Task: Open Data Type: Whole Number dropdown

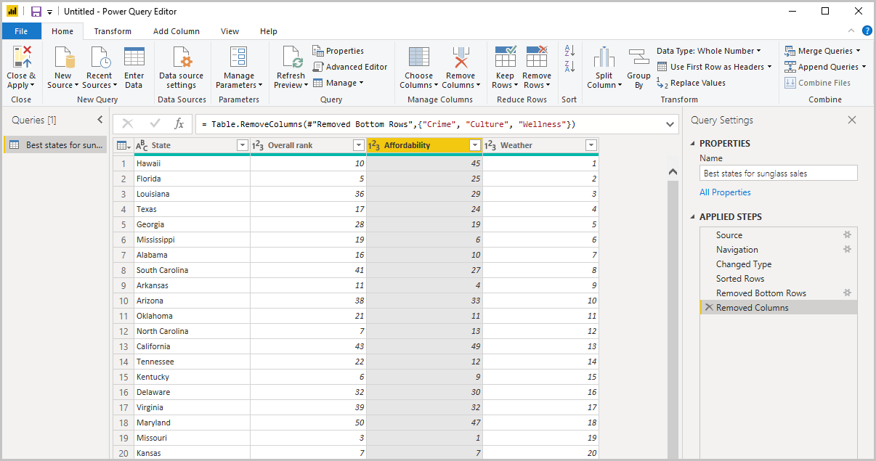Action: [x=709, y=51]
